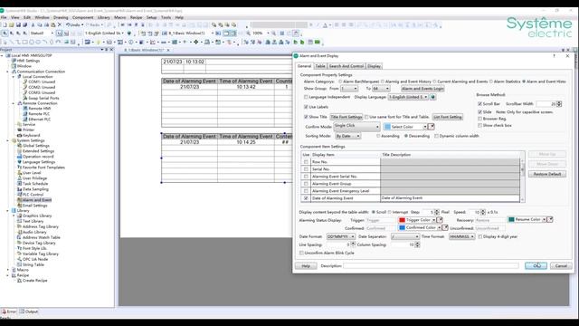579x326 pixels.
Task: Click Alarm and Events Login button
Action: pyautogui.click(x=422, y=89)
